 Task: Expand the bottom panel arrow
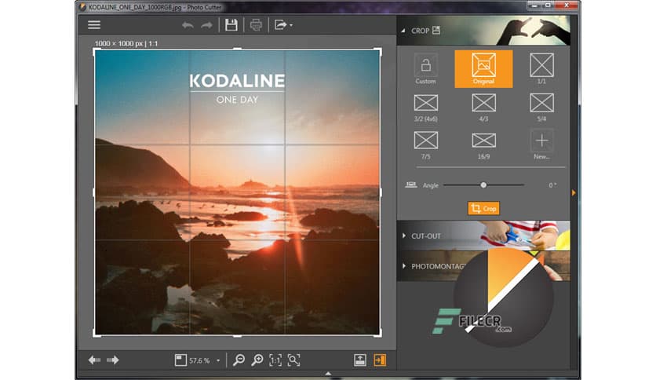tap(328, 373)
